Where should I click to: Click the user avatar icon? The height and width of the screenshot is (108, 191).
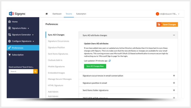157,14
